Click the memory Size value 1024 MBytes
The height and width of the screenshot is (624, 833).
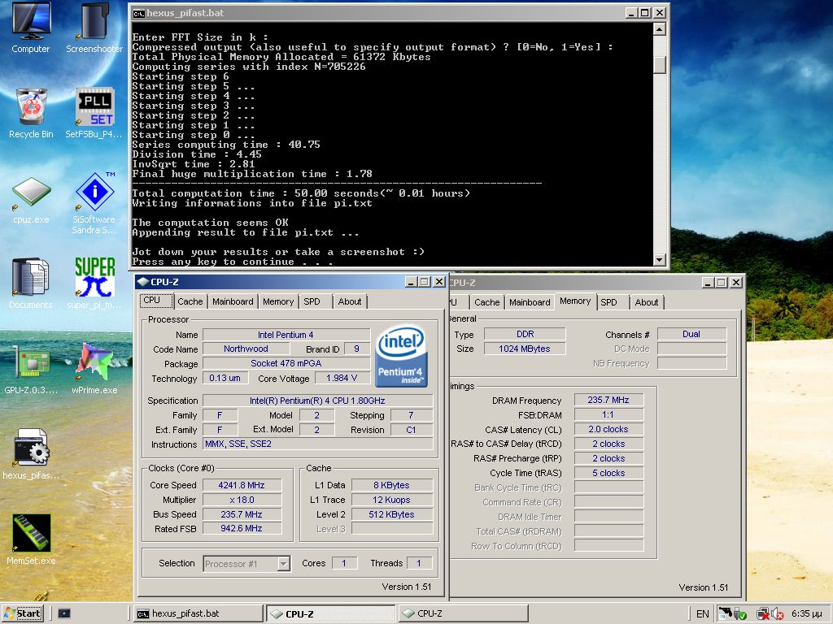525,349
